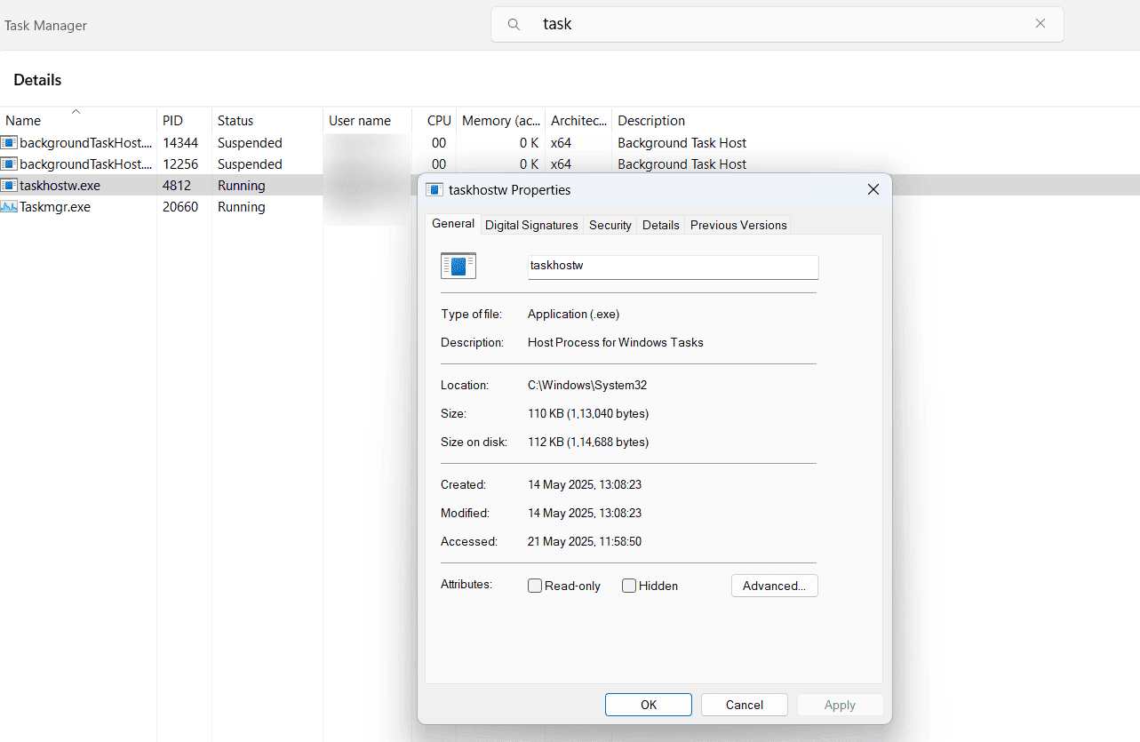Image resolution: width=1140 pixels, height=742 pixels.
Task: Click the x64 architecture cell for PID 14344
Action: (x=561, y=143)
